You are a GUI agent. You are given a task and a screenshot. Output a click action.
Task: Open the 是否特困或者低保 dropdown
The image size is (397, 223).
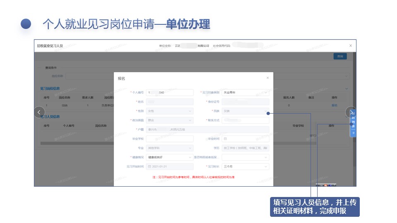click(x=246, y=157)
